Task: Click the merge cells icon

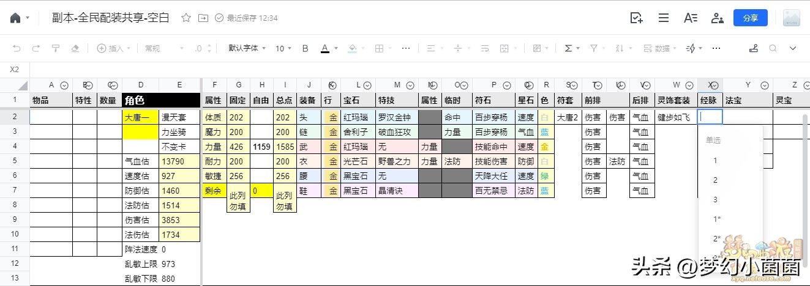Action: click(504, 48)
